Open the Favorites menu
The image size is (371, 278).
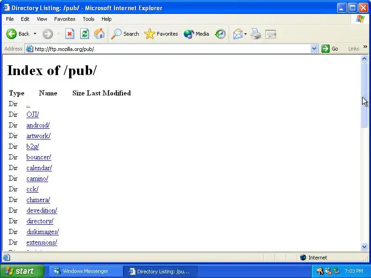pos(64,19)
